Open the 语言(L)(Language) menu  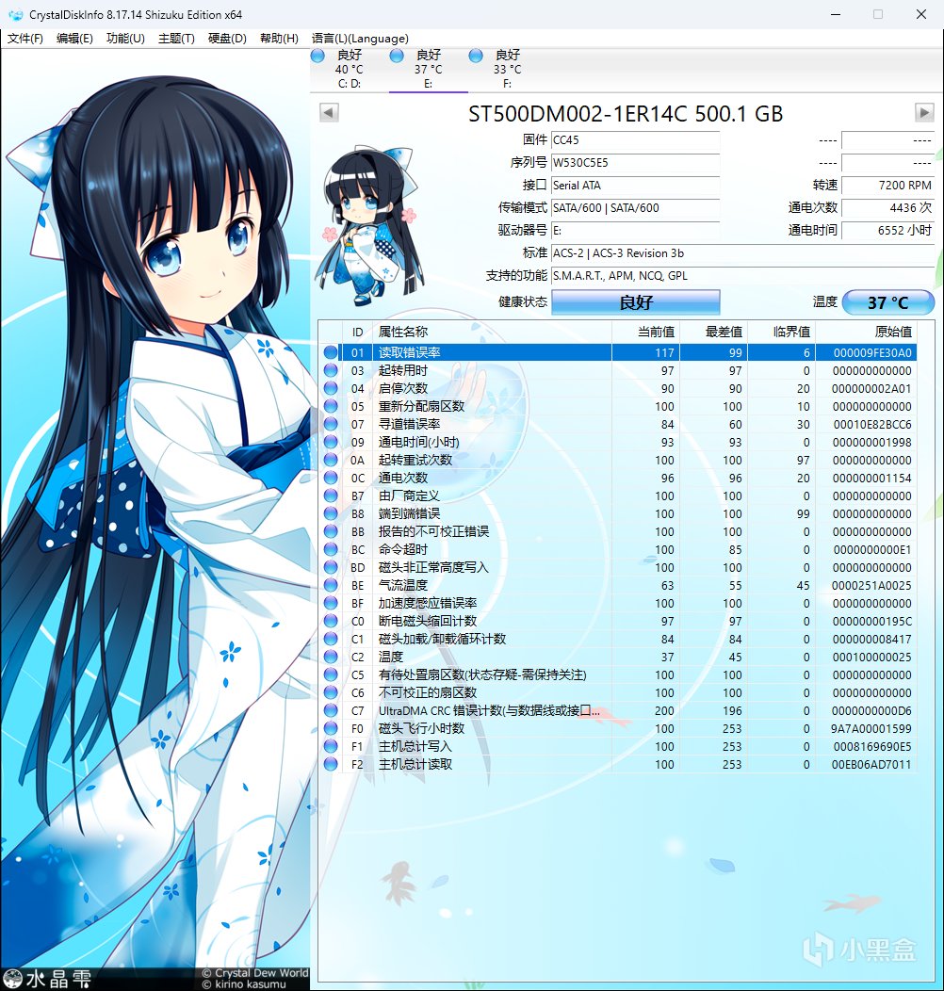coord(360,39)
